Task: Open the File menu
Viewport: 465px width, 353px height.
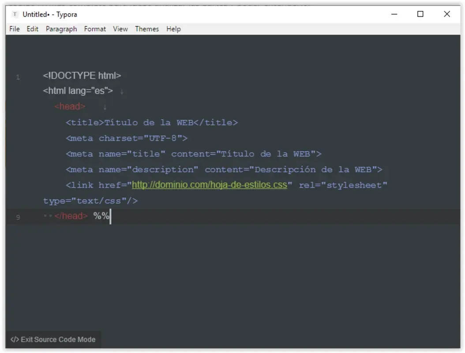Action: (x=14, y=29)
